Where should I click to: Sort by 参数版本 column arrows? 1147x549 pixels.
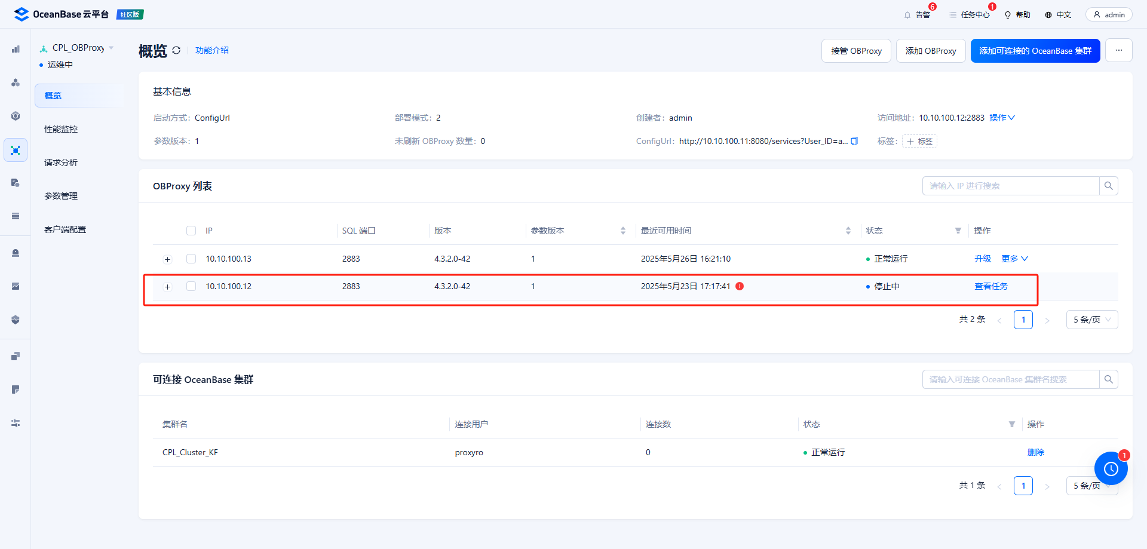623,231
